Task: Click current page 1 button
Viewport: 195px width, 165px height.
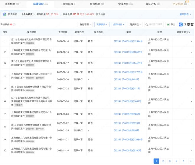Action: [x=156, y=161]
